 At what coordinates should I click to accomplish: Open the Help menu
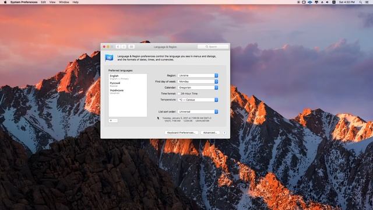[x=75, y=2]
